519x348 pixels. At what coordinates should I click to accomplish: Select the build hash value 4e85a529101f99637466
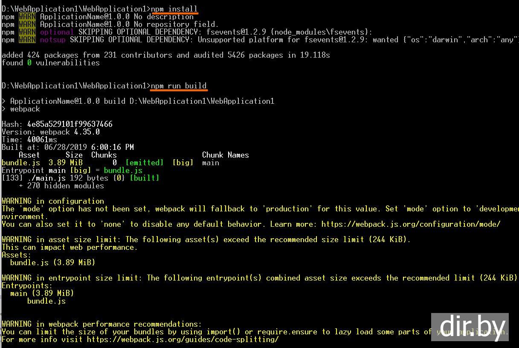coord(70,124)
